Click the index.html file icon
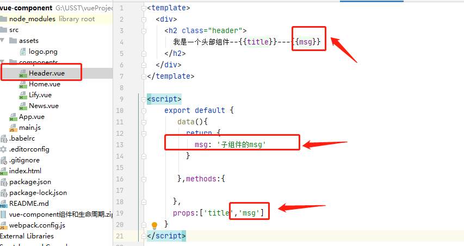Screen dimensions: 464x246 [4, 171]
